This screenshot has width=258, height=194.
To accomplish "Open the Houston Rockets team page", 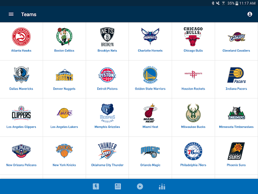I will pyautogui.click(x=193, y=79).
